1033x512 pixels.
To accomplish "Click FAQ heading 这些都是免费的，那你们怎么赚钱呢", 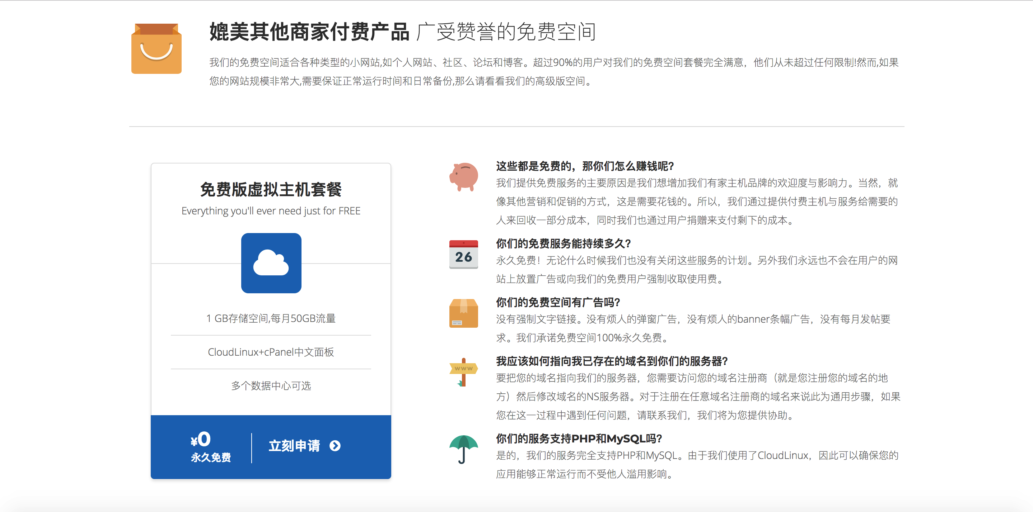I will click(x=585, y=166).
